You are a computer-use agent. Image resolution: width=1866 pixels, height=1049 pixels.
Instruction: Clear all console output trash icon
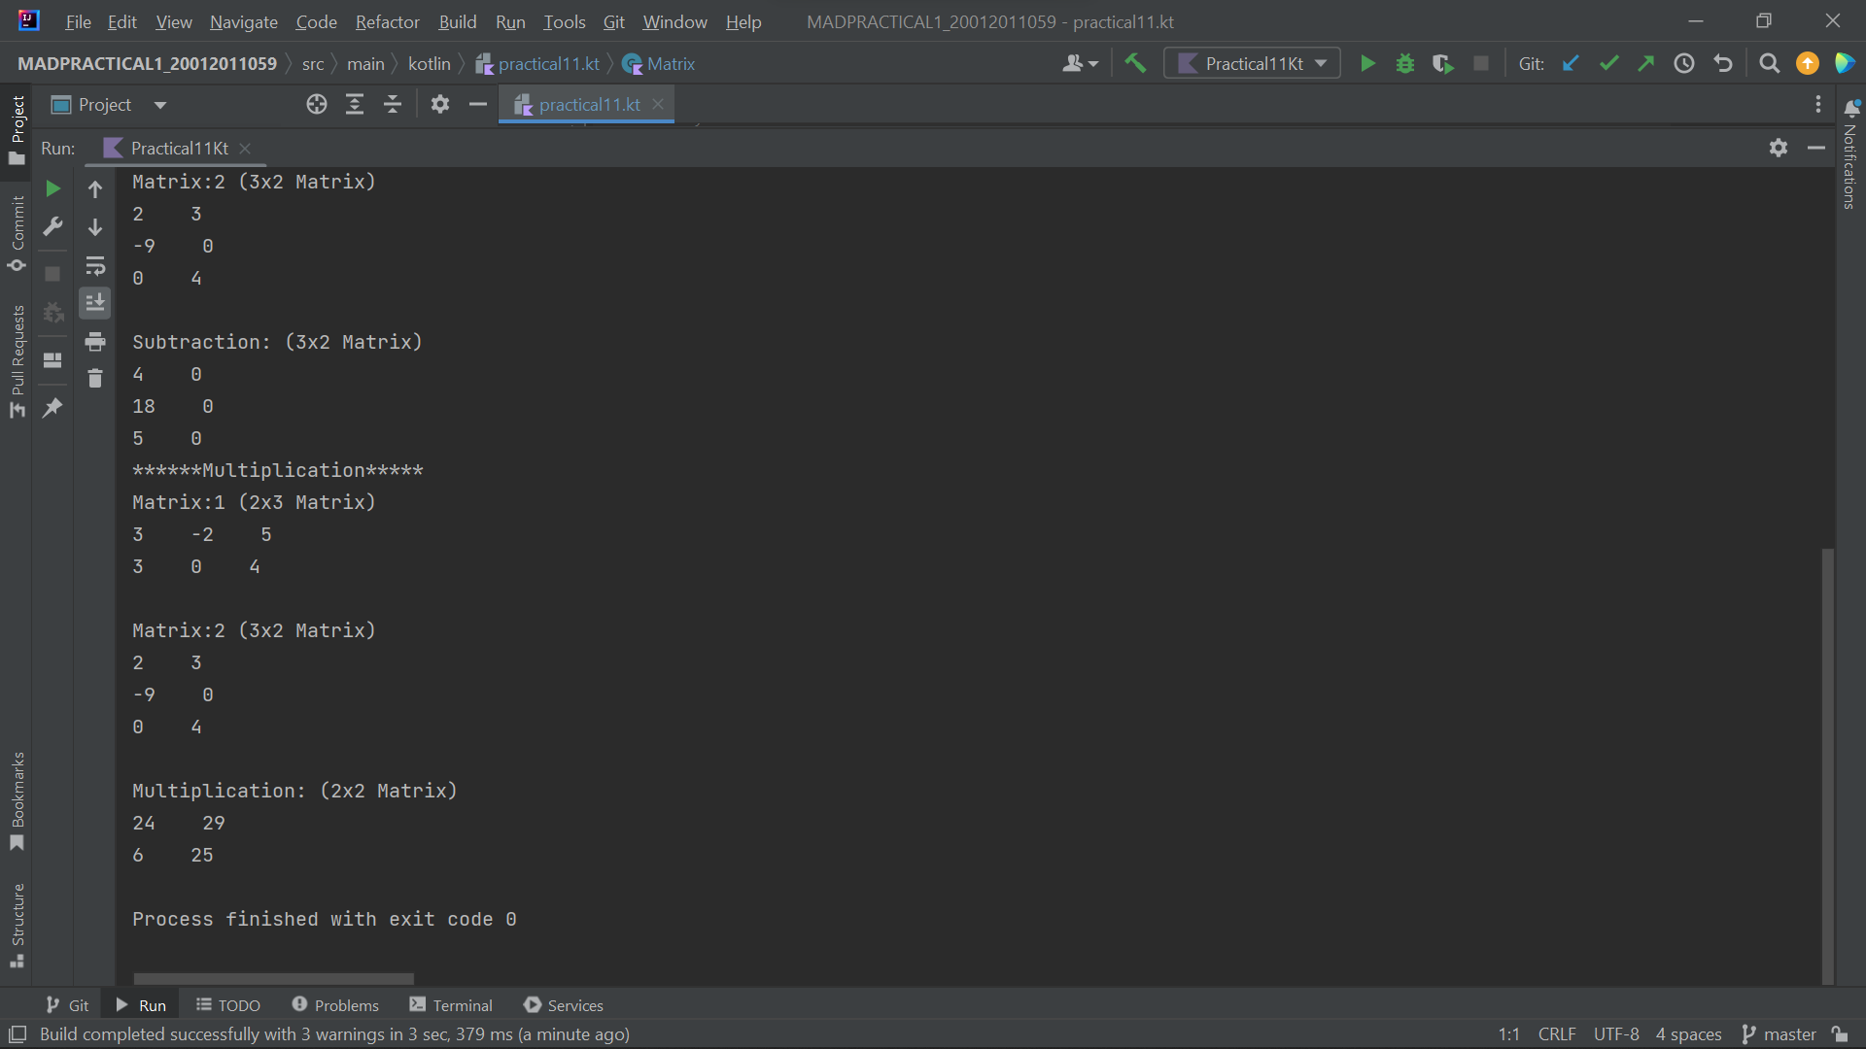tap(95, 379)
